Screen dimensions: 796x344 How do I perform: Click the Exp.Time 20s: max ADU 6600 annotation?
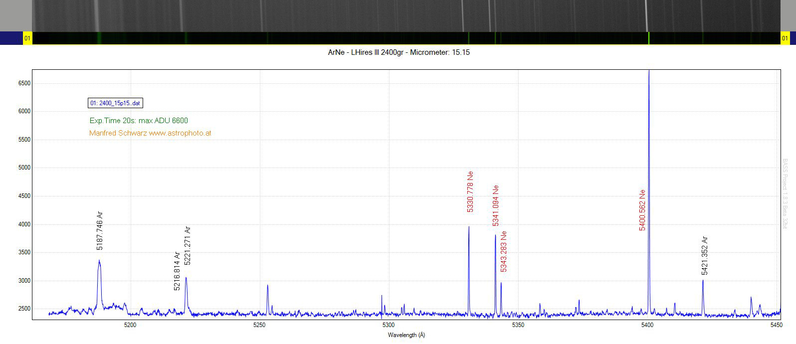coord(139,121)
